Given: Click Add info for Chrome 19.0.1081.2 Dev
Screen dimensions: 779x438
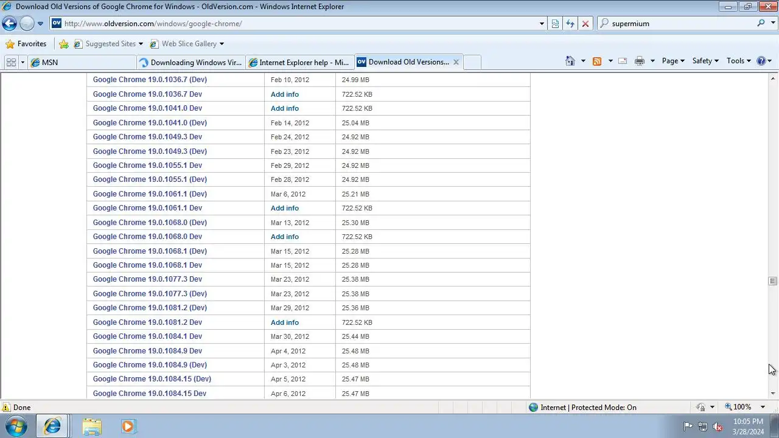Looking at the screenshot, I should point(285,322).
